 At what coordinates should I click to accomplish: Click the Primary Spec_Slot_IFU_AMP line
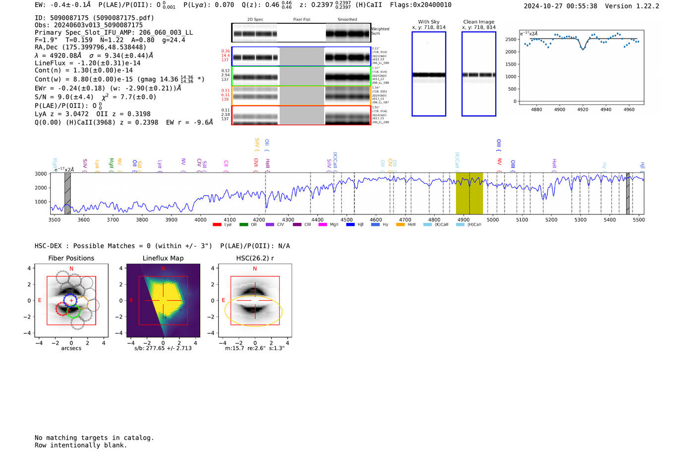click(114, 32)
